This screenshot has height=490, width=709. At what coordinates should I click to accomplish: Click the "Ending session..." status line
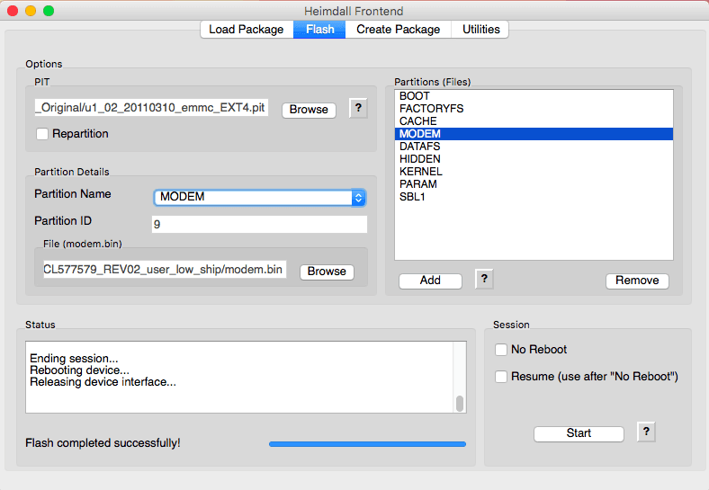(x=74, y=359)
